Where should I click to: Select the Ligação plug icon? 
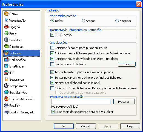(6, 27)
